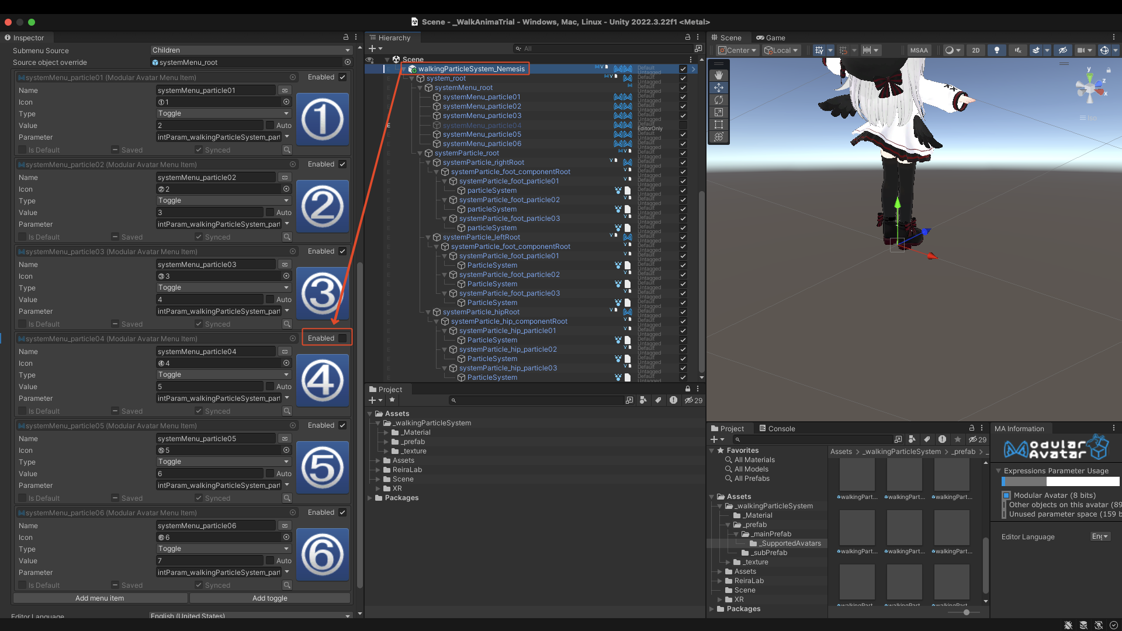Click the Add menu item button
This screenshot has width=1122, height=631.
click(x=100, y=598)
